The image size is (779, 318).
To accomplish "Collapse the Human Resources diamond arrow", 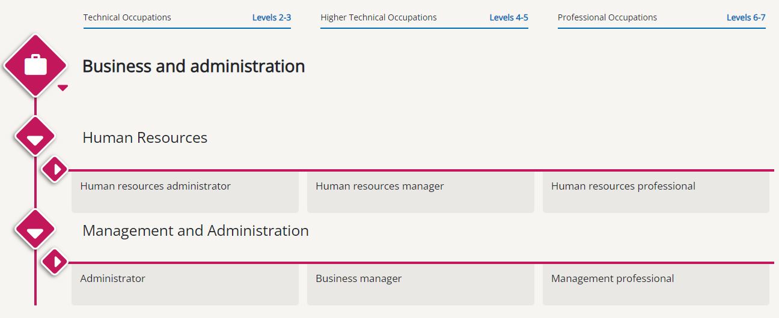I will [x=35, y=137].
